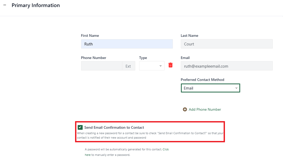283x165 pixels.
Task: Click the green checkmark checkbox in the highlighted box
Action: pos(80,127)
